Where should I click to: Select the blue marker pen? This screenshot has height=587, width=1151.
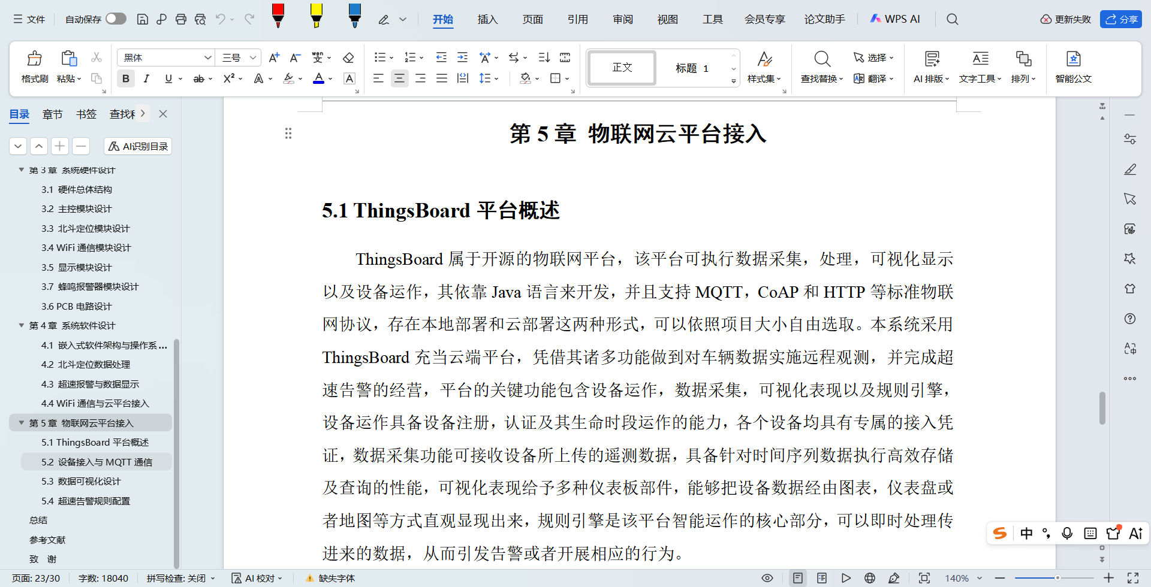(x=354, y=16)
